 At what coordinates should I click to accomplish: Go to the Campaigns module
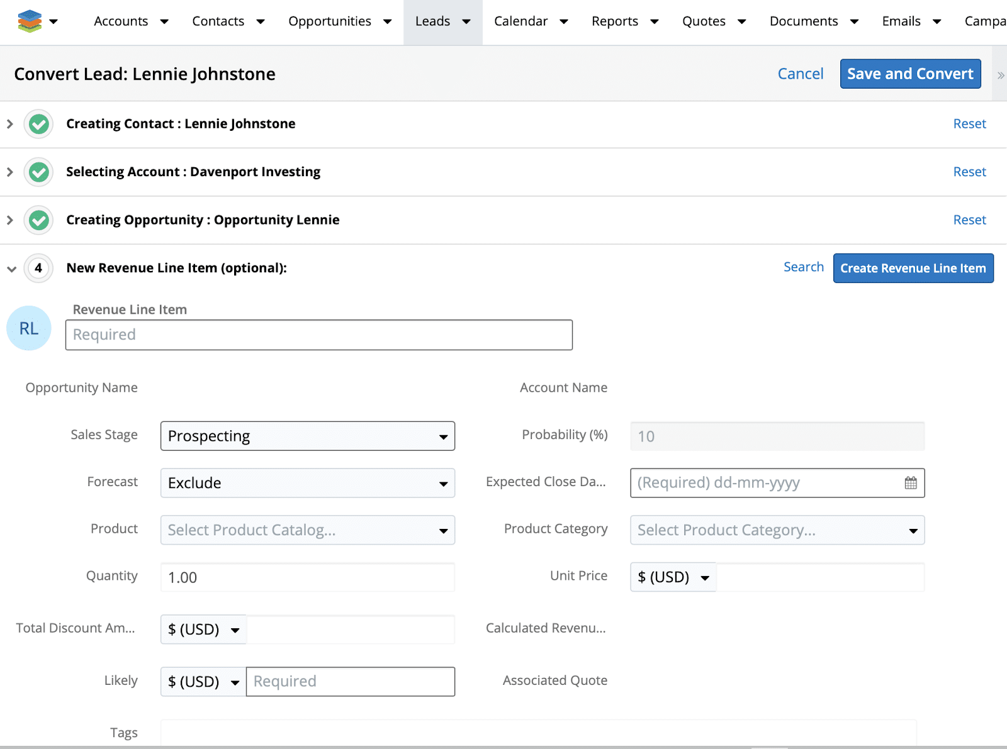point(986,21)
